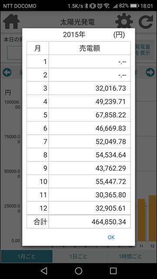The width and height of the screenshot is (157, 279).
Task: Switch to the 1日ごと tab
Action: click(78, 256)
